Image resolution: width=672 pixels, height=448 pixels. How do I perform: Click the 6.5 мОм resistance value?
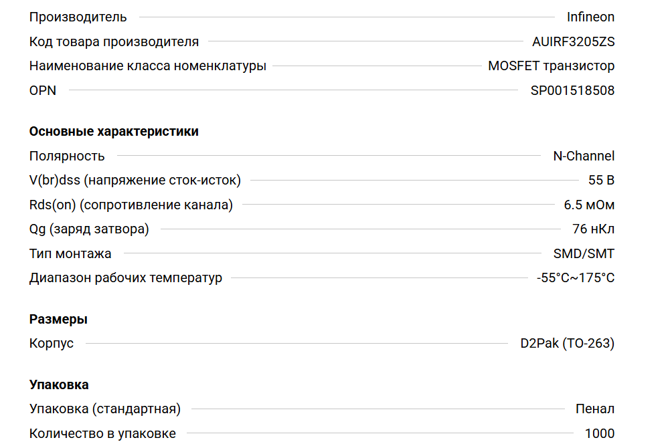[589, 205]
